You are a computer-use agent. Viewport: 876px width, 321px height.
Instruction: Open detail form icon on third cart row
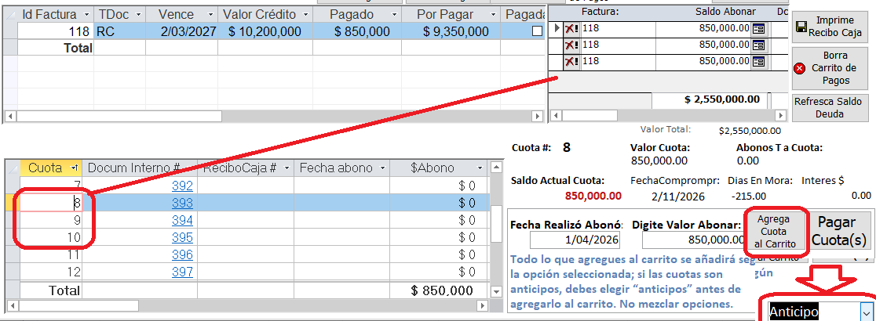[x=759, y=62]
